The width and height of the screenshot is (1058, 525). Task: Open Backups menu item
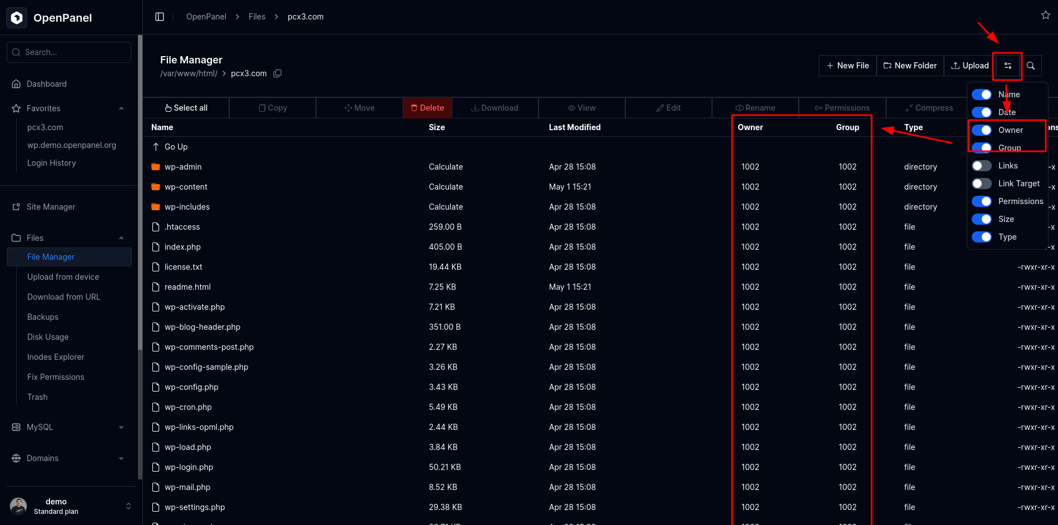point(43,317)
